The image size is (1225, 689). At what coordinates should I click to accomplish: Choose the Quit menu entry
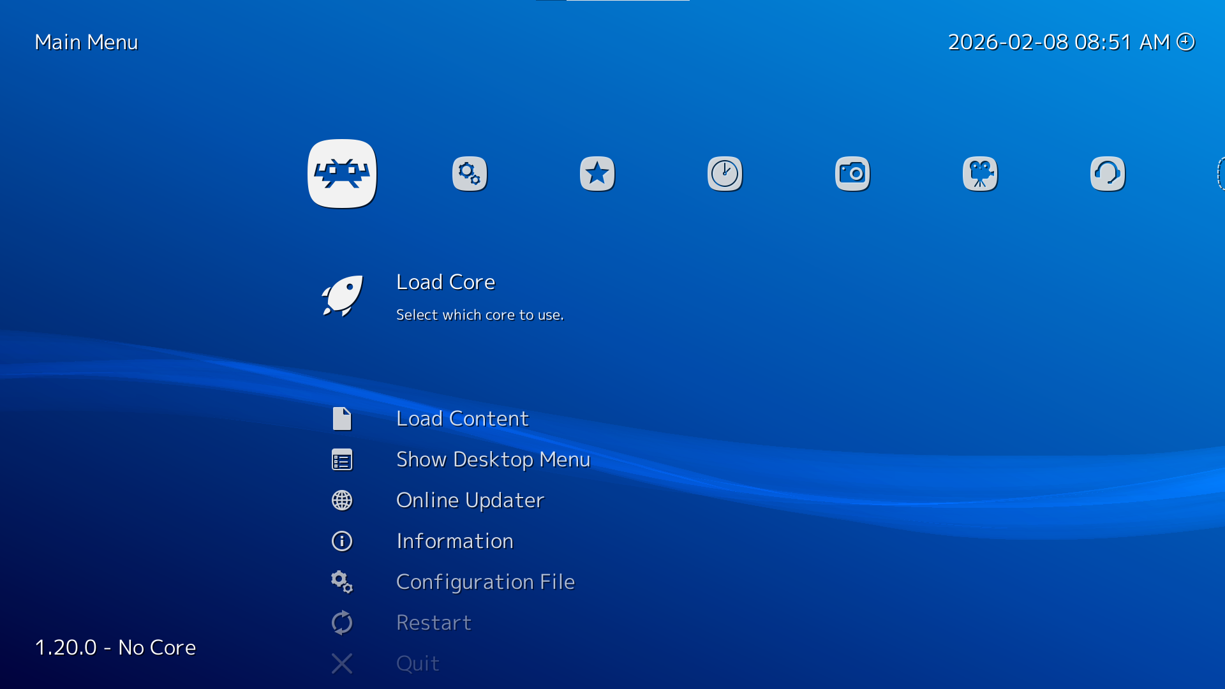[417, 663]
